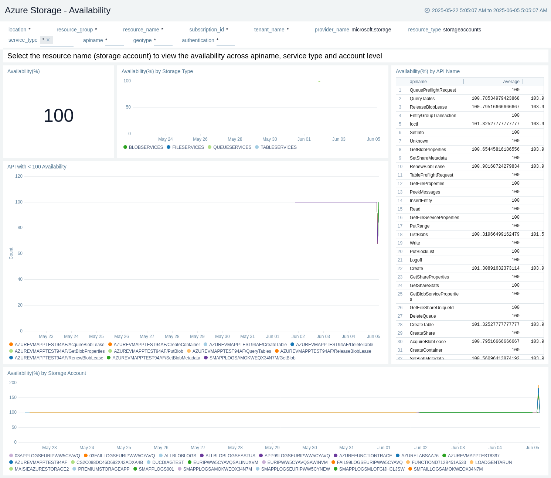551x478 pixels.
Task: Select the CreateTable table row
Action: (470, 325)
